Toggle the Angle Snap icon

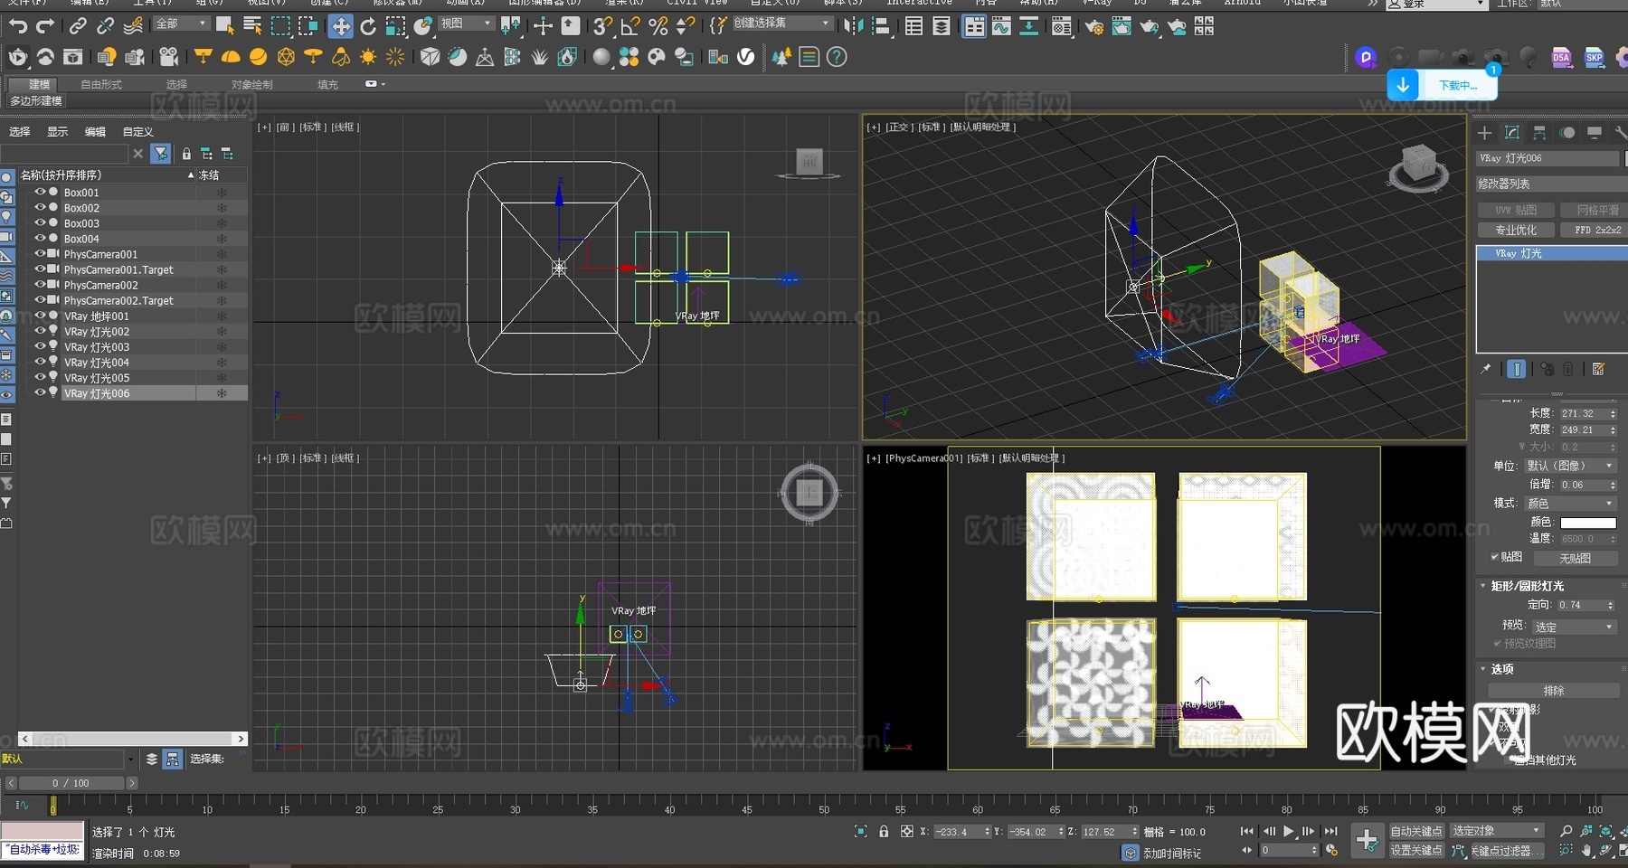click(631, 26)
